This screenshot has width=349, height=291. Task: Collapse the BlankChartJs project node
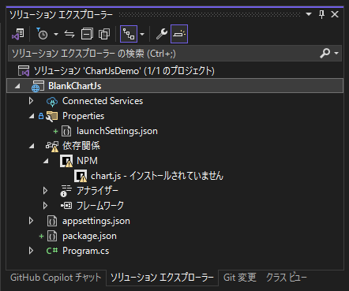[17, 86]
